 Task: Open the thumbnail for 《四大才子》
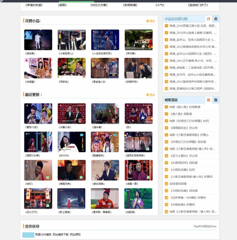pyautogui.click(x=38, y=198)
